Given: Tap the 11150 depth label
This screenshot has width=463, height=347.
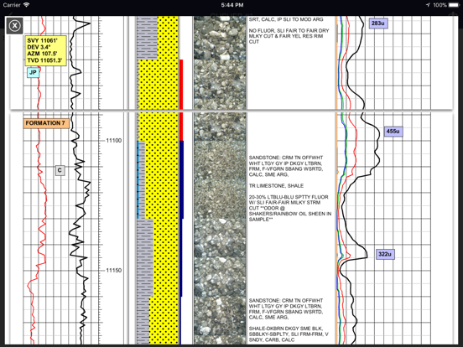Looking at the screenshot, I should (x=114, y=270).
